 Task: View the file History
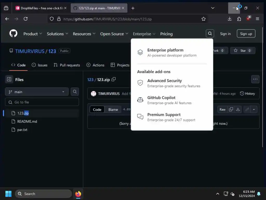point(247,93)
